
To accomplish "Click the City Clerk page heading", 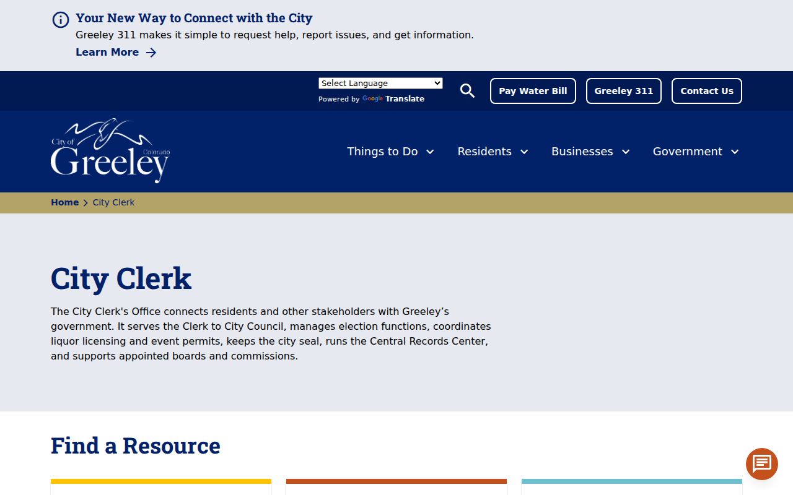I will pyautogui.click(x=121, y=278).
